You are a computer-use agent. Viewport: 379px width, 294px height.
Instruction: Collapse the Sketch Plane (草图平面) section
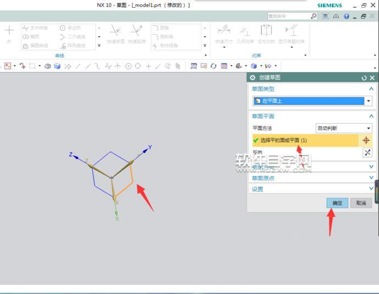coord(371,117)
